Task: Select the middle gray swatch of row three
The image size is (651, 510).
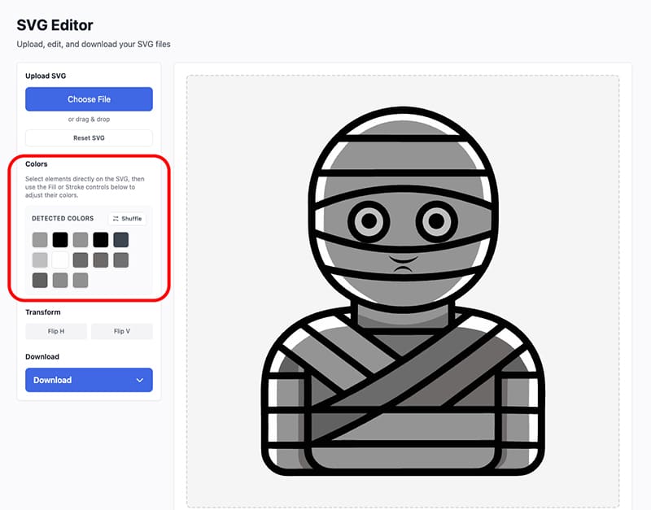Action: 61,280
